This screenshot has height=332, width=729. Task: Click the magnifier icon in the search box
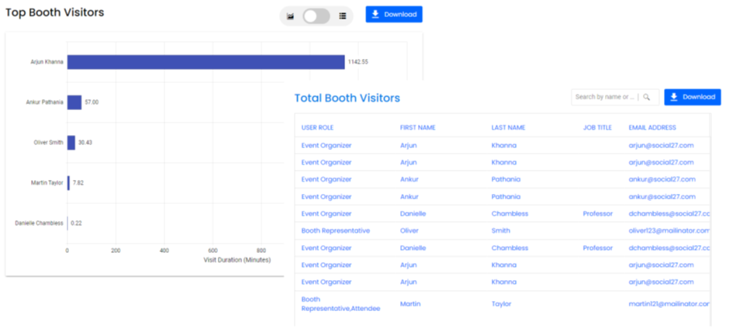click(647, 97)
